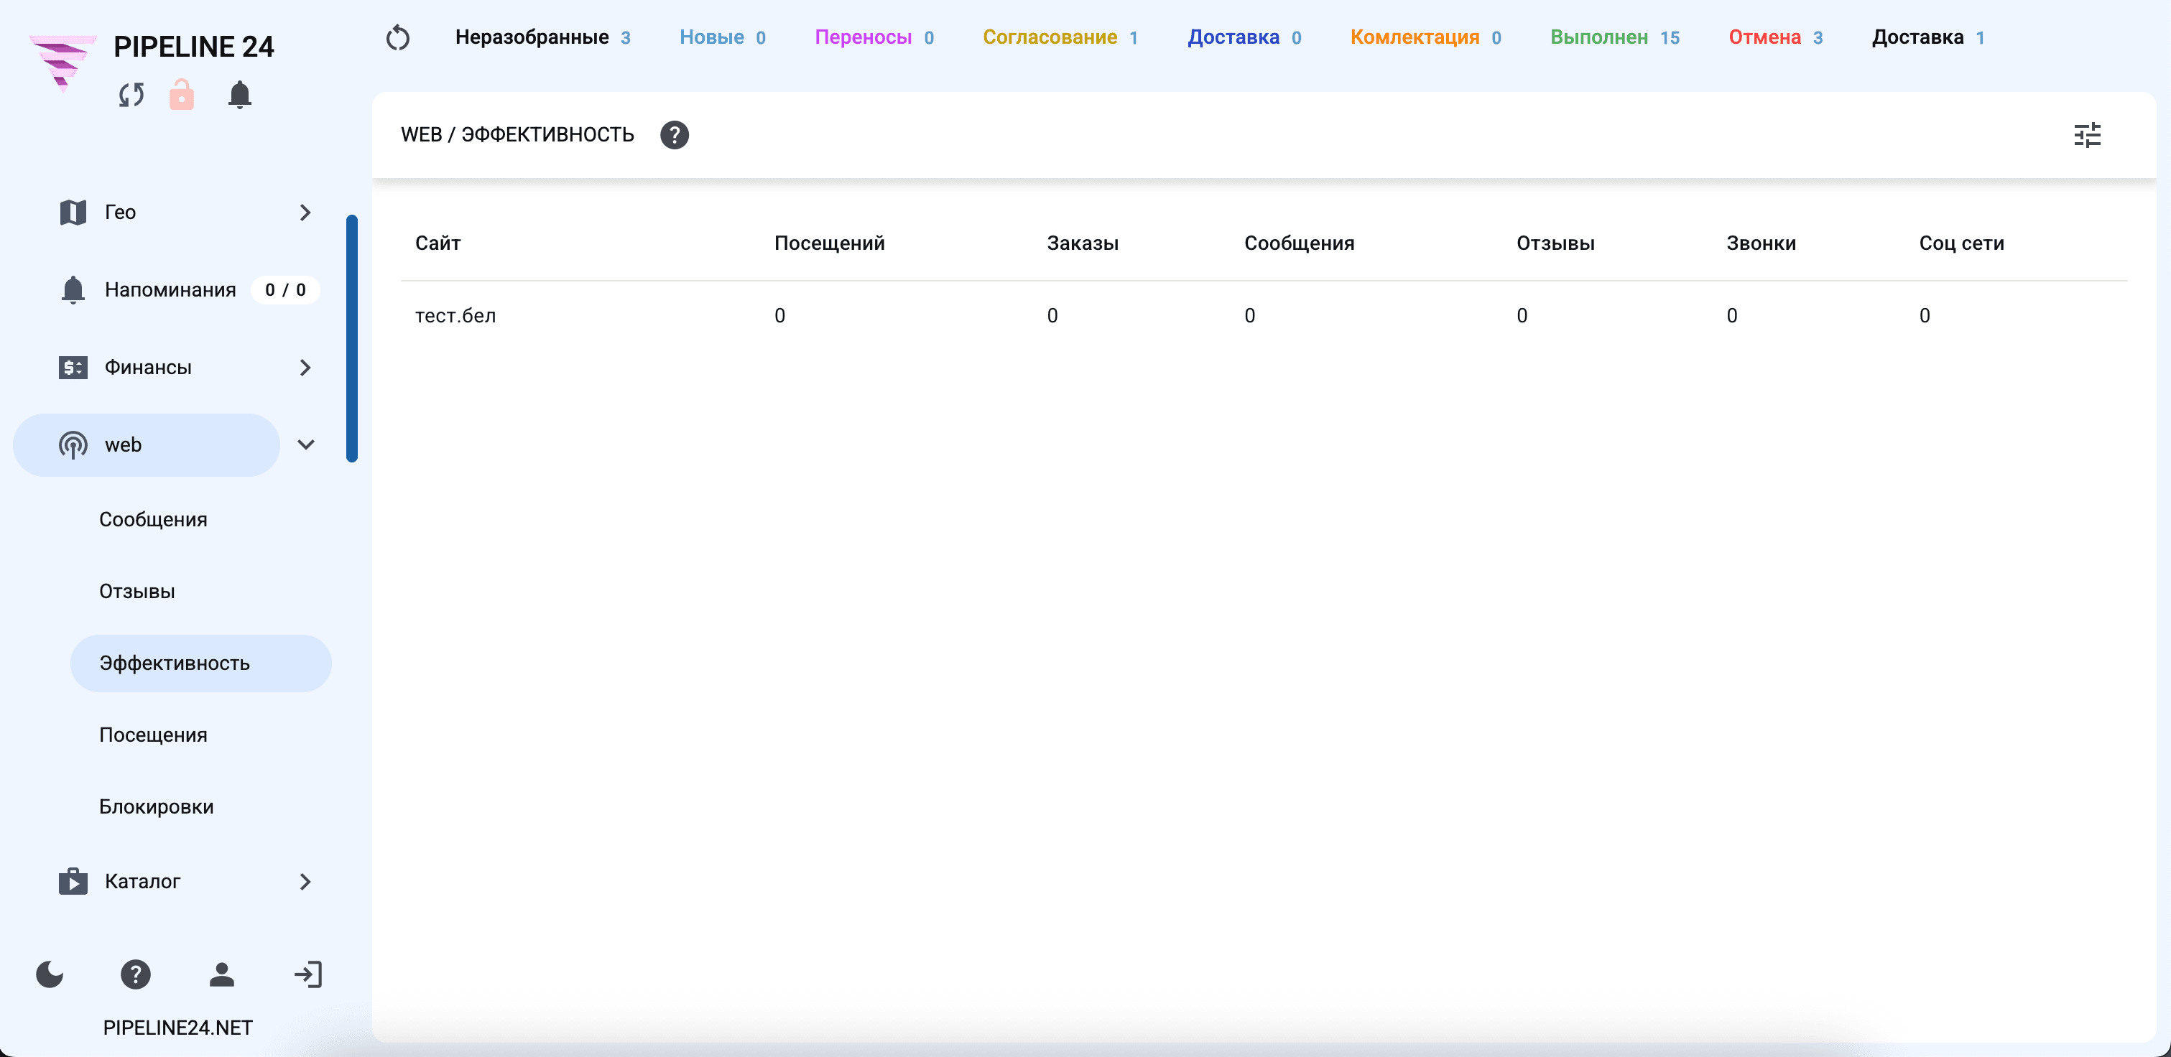This screenshot has width=2171, height=1057.
Task: Click the 0 / 0 reminders counter badge
Action: tap(285, 289)
